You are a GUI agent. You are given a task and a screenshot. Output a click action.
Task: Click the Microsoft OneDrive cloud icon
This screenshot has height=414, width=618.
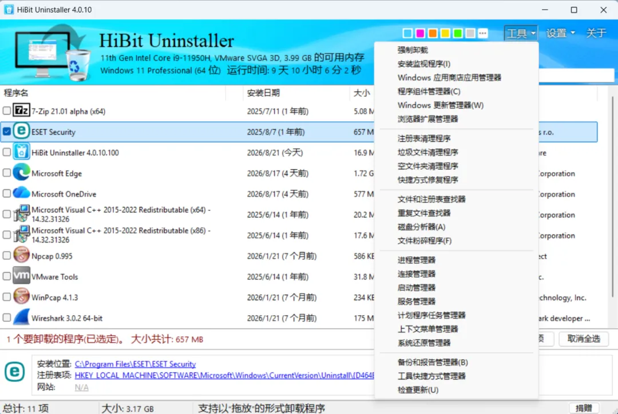[x=21, y=193]
